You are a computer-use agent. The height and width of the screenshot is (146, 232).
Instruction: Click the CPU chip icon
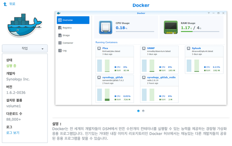click(x=105, y=27)
